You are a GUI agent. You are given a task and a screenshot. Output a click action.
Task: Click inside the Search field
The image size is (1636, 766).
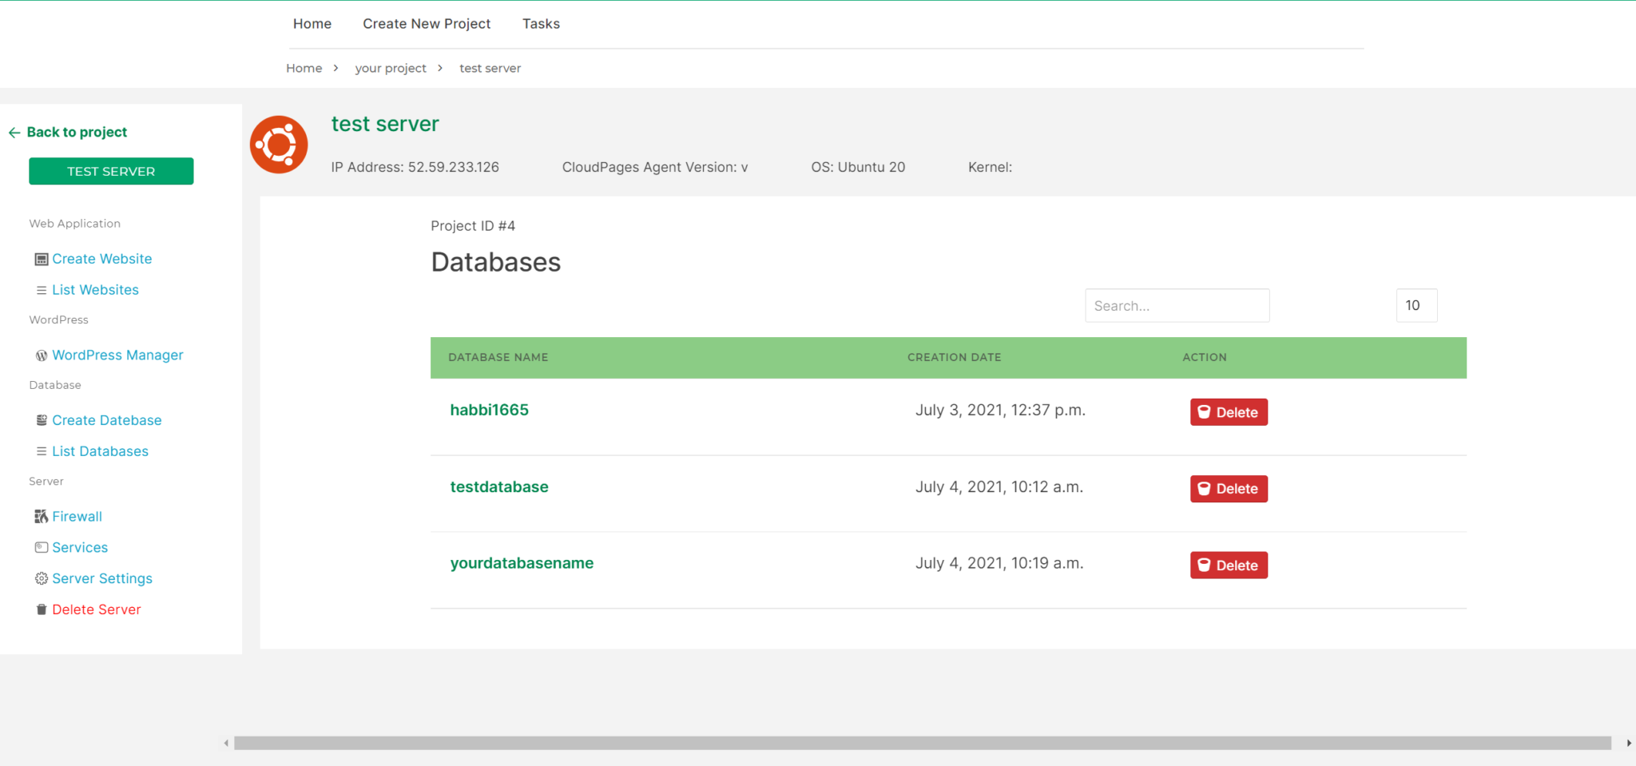(x=1177, y=305)
